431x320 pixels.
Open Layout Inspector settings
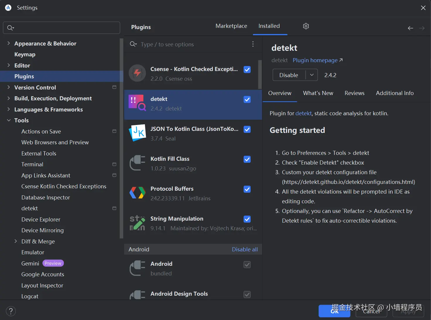(x=42, y=285)
